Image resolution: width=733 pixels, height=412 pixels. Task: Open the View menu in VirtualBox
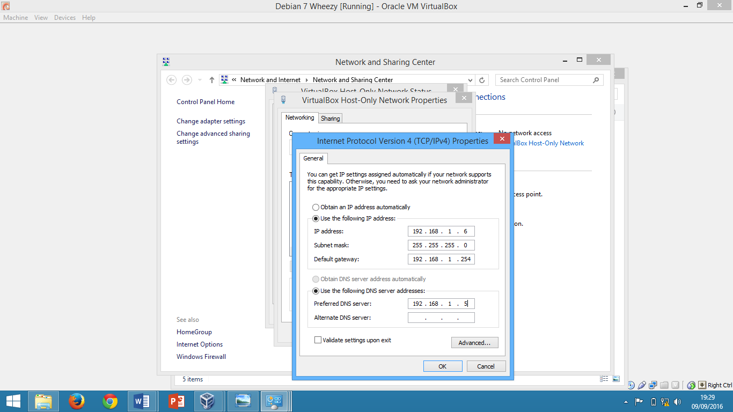point(41,18)
